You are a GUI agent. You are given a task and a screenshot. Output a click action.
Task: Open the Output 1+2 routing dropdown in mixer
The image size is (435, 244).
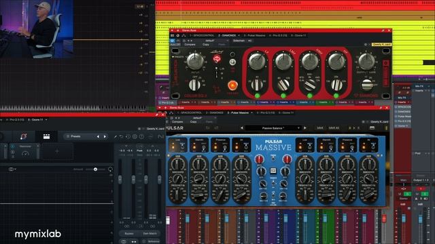[421, 180]
